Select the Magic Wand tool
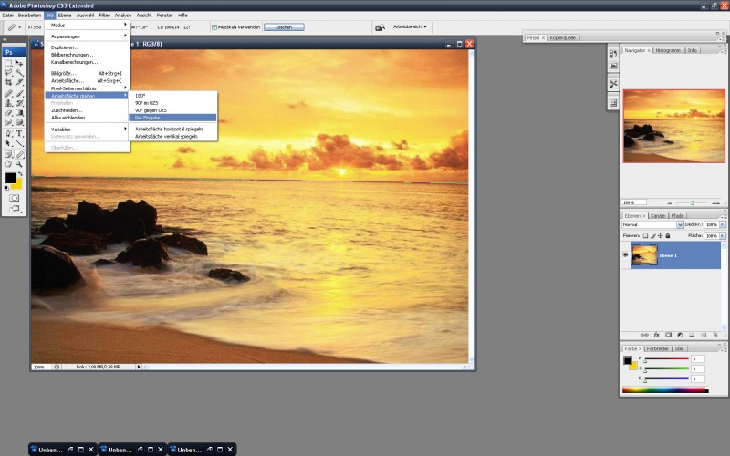Viewport: 730px width, 456px height. coord(19,73)
